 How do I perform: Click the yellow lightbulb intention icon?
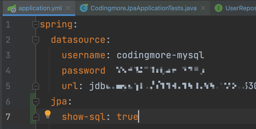pyautogui.click(x=47, y=114)
